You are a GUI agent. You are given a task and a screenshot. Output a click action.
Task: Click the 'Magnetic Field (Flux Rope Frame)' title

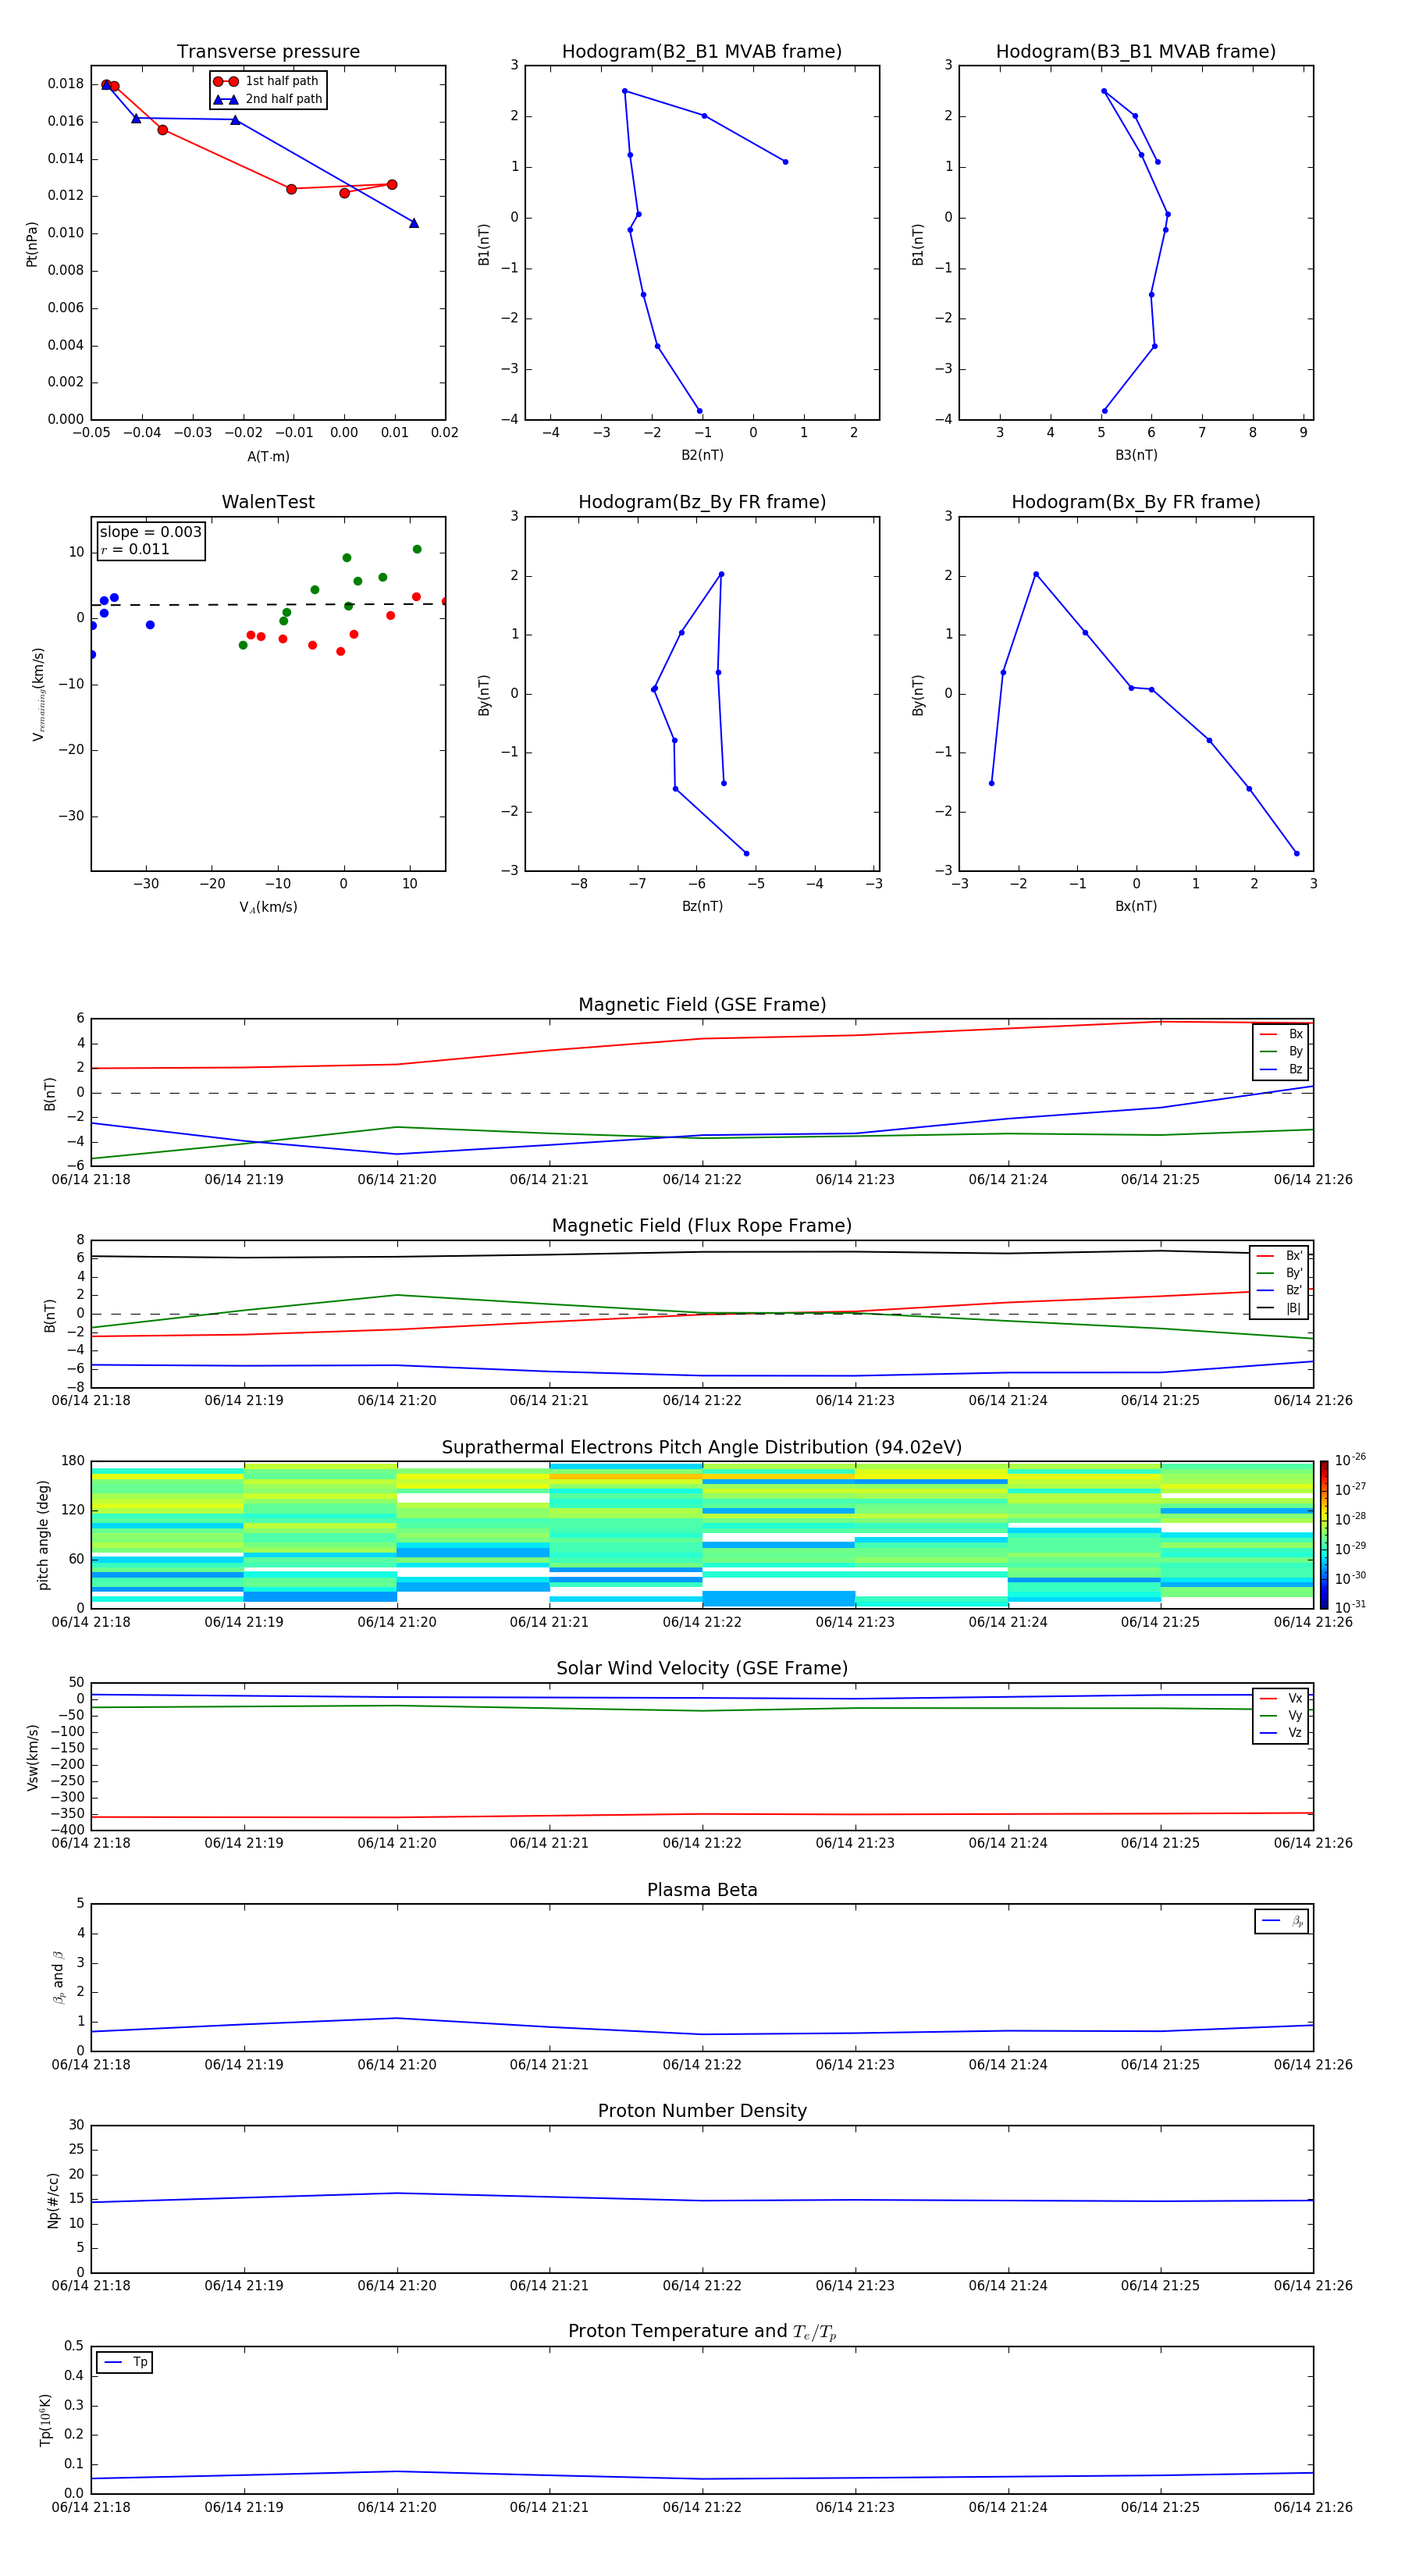pos(702,1226)
